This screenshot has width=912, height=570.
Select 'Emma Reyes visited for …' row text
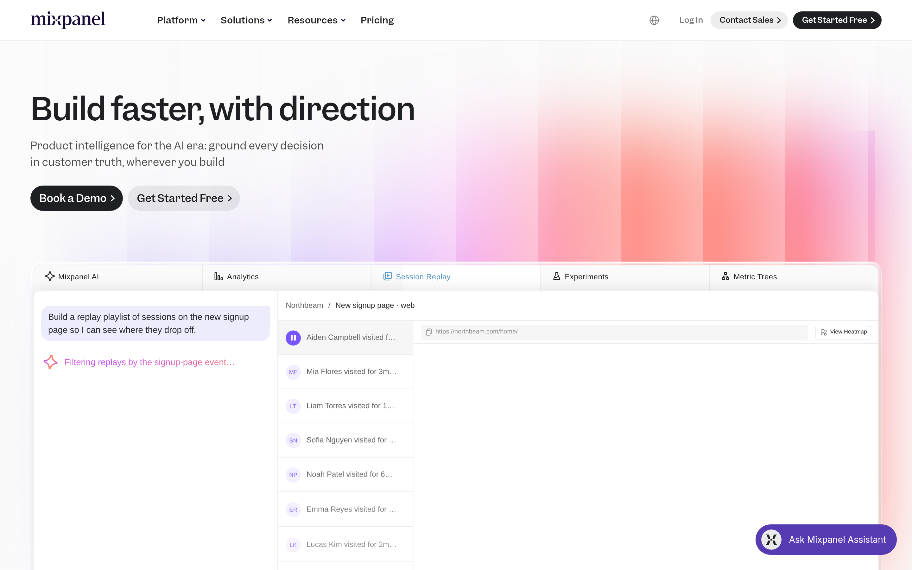tap(351, 509)
